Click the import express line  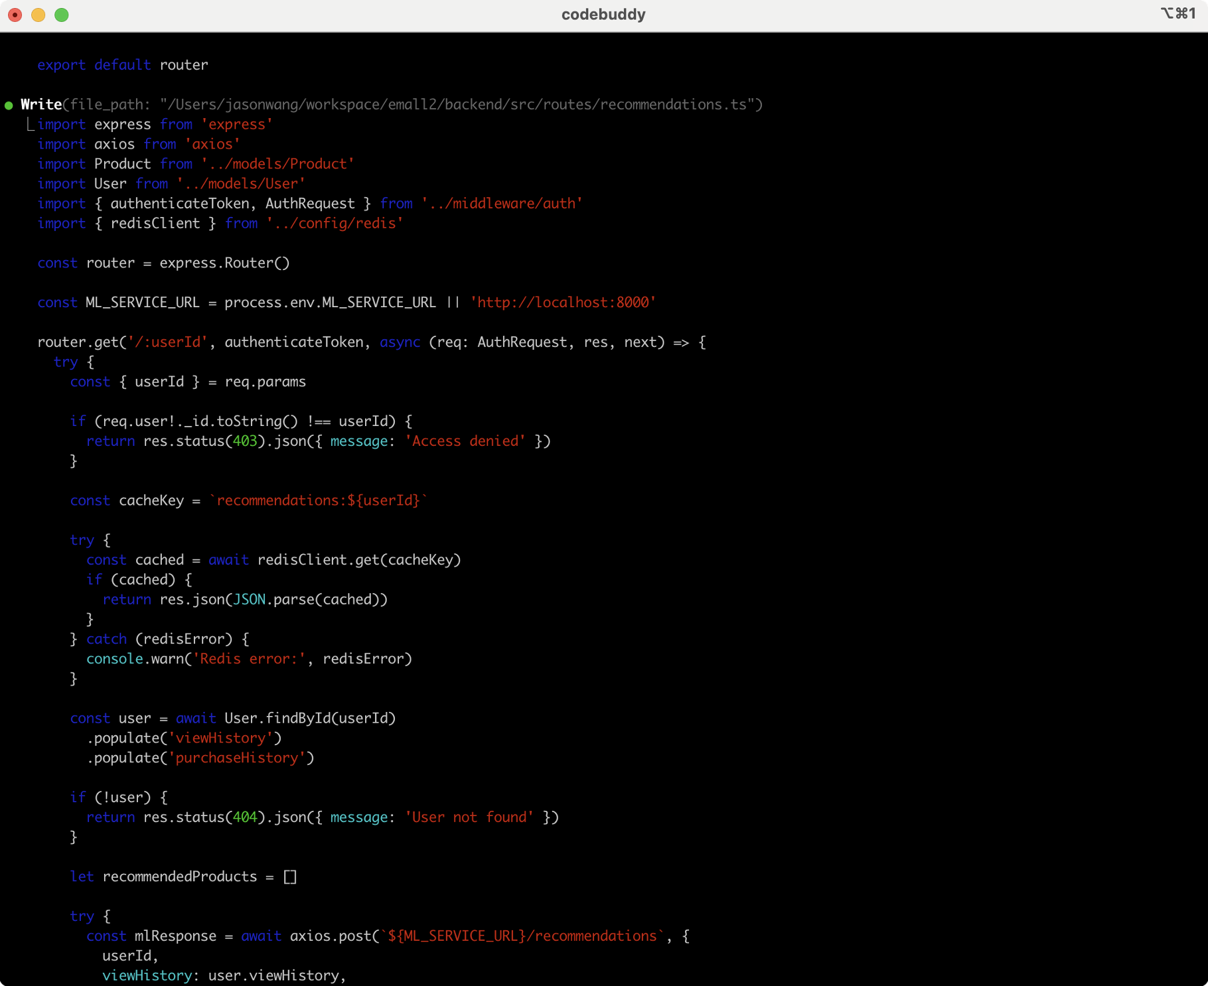155,124
